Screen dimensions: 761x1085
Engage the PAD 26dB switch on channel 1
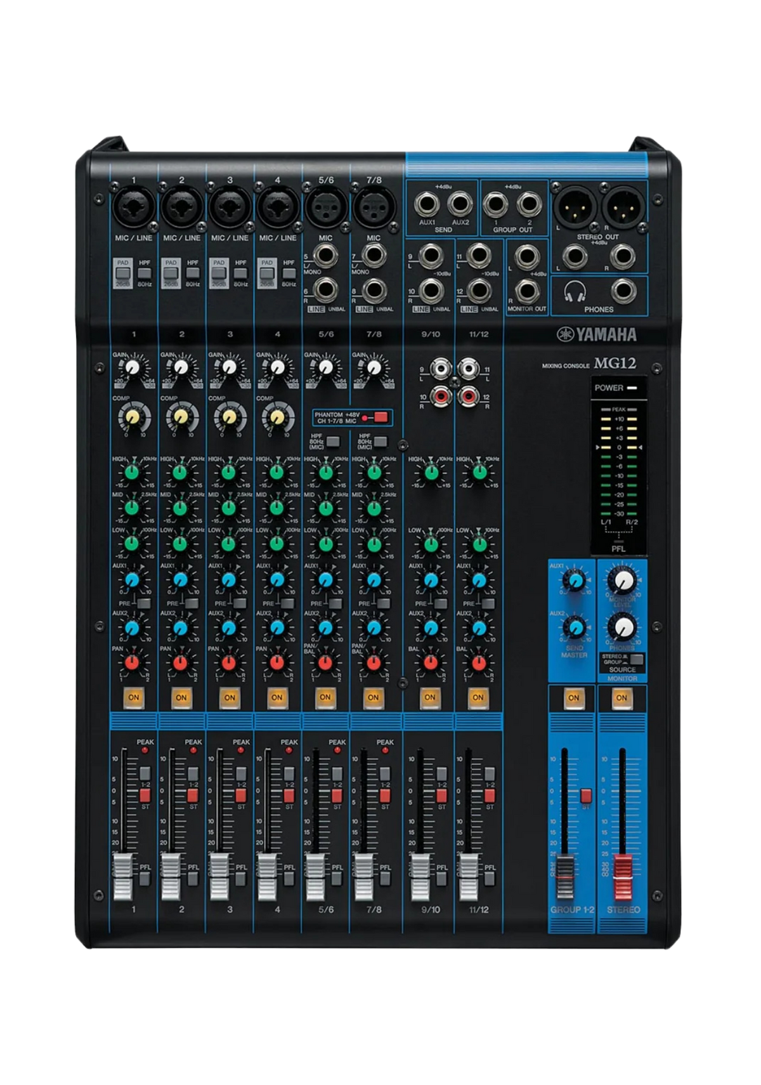[x=122, y=274]
